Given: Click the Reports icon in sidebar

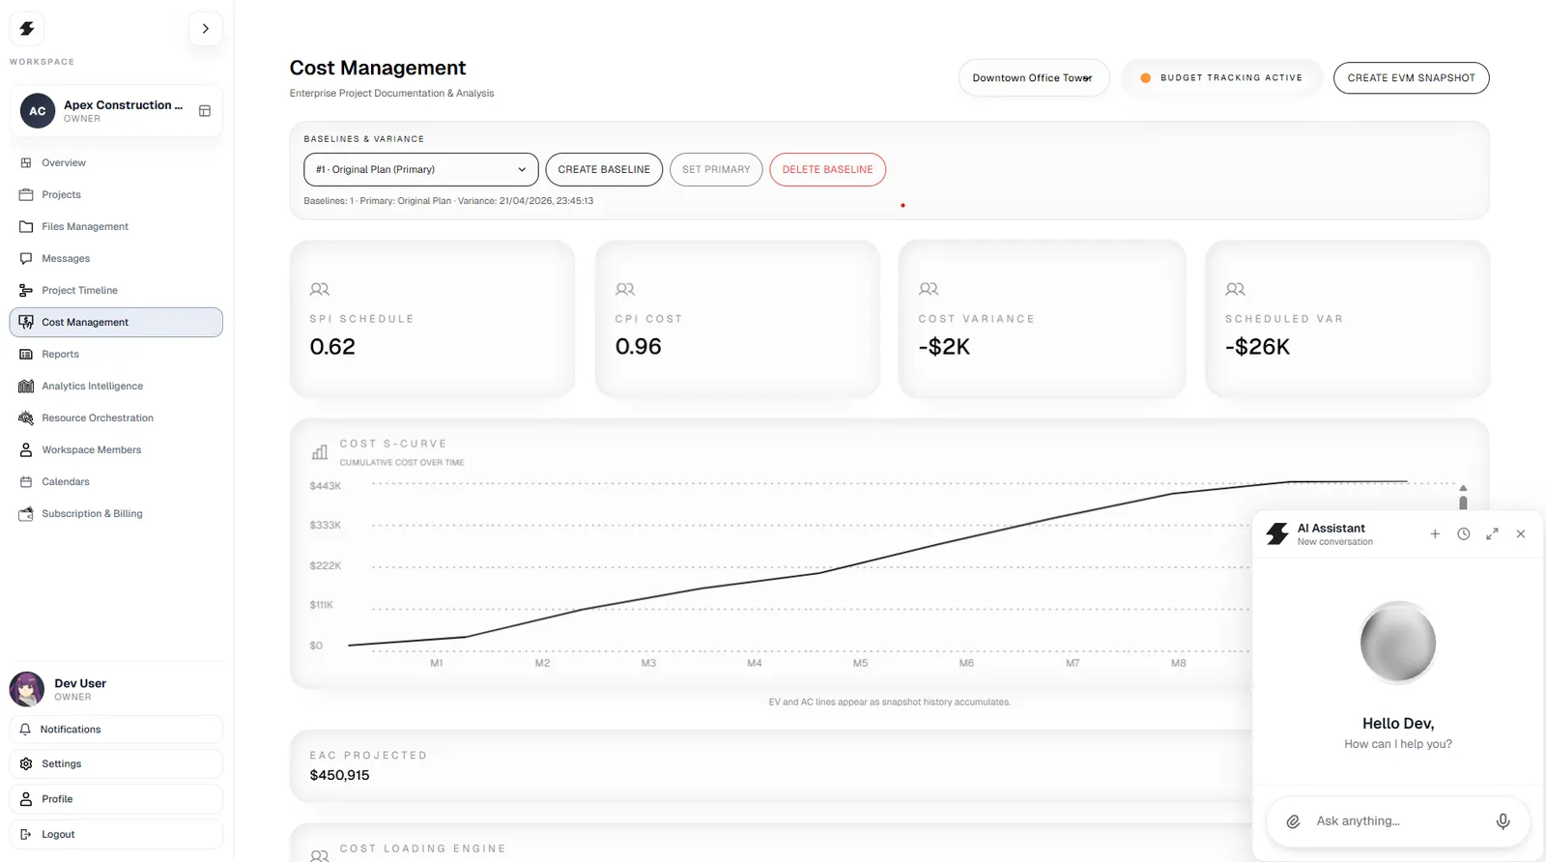Looking at the screenshot, I should (26, 354).
